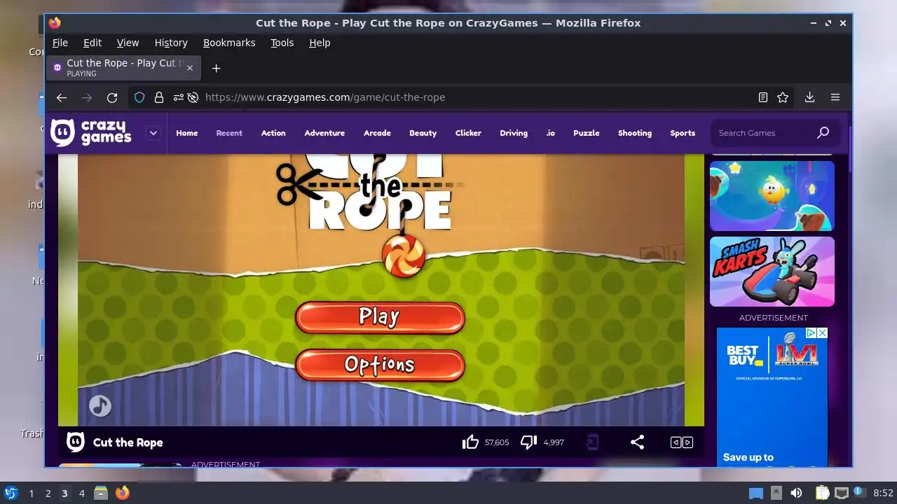Browse the Shooting category
Viewport: 897px width, 504px height.
pyautogui.click(x=635, y=133)
